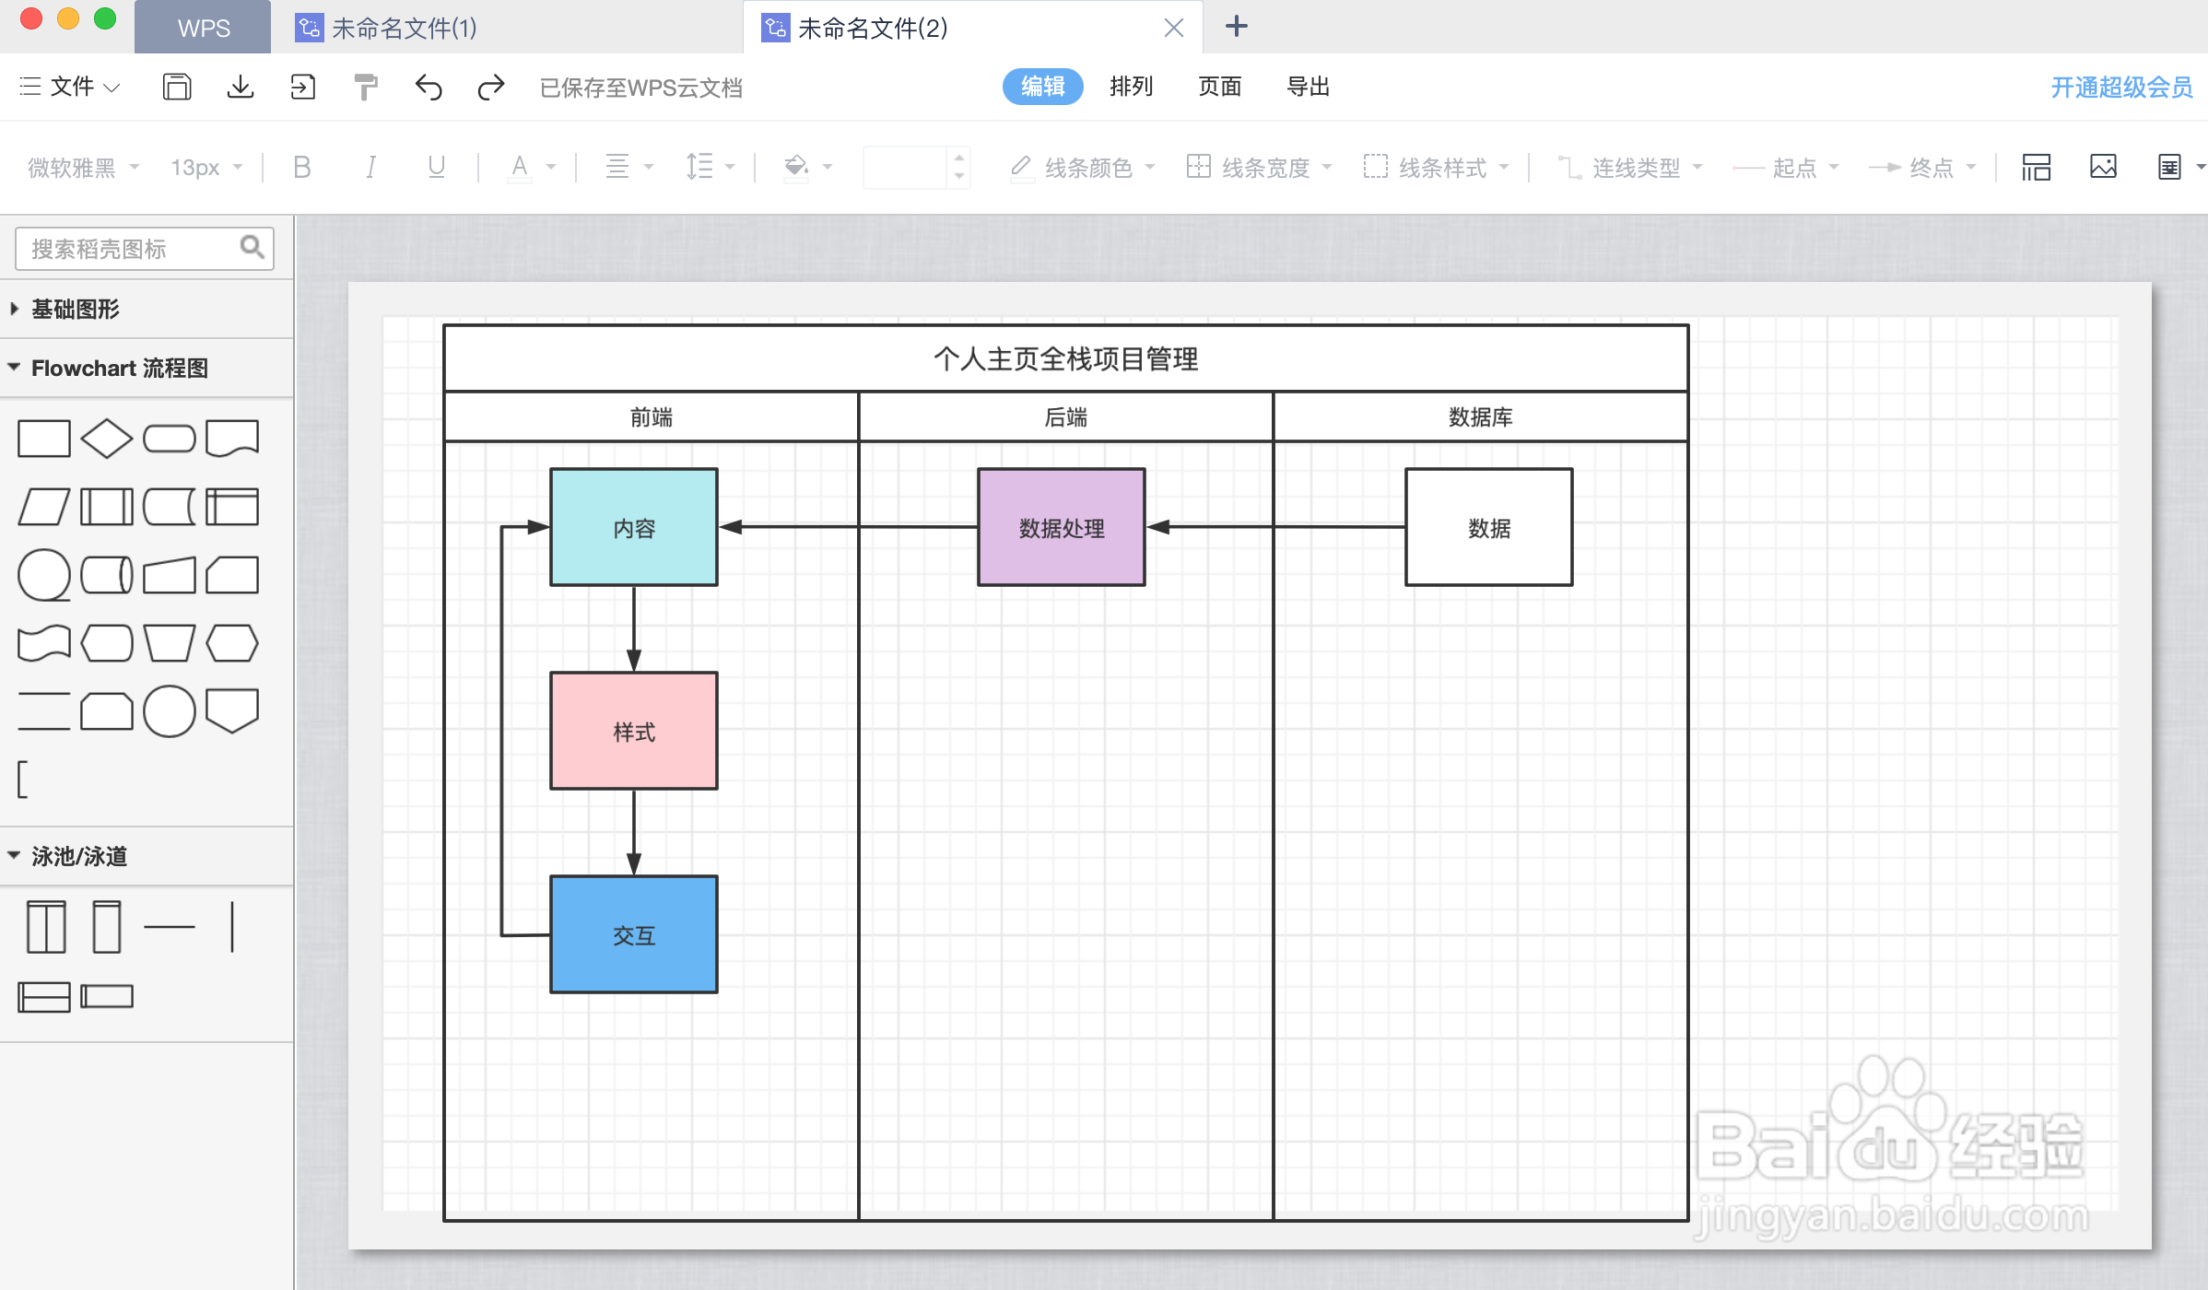Click the layout template icon
2208x1290 pixels.
click(x=2037, y=167)
